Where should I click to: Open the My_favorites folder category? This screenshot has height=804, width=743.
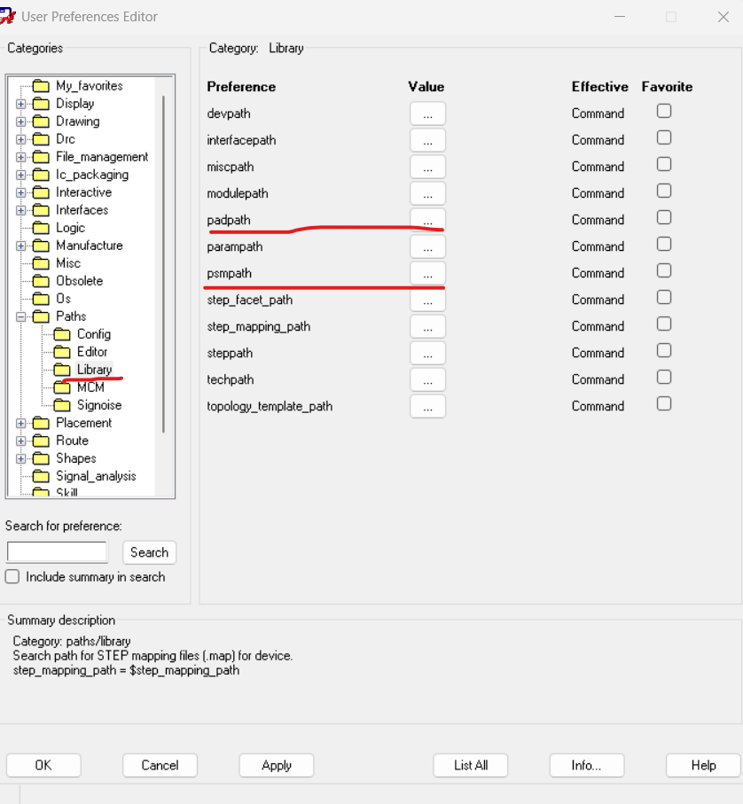pos(90,86)
